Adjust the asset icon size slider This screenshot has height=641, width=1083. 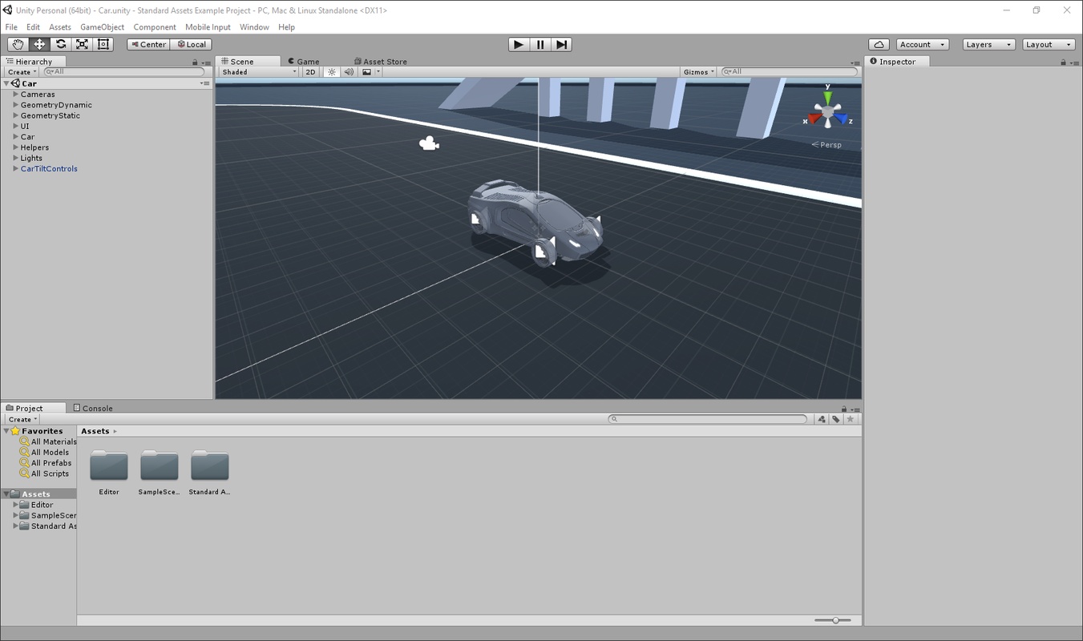pyautogui.click(x=835, y=620)
